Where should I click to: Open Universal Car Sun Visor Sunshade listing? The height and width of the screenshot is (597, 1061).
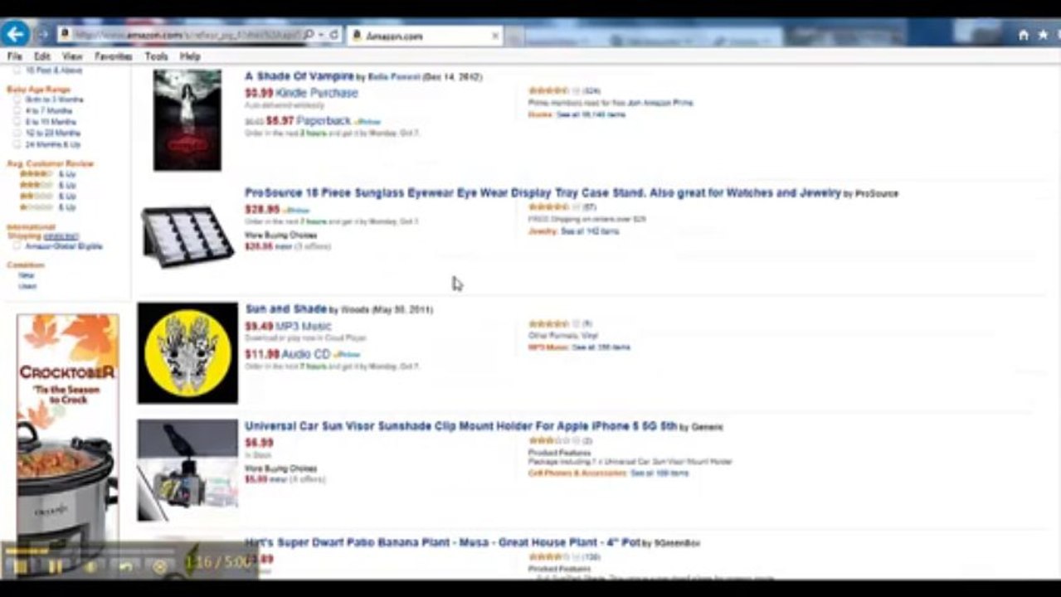(460, 425)
